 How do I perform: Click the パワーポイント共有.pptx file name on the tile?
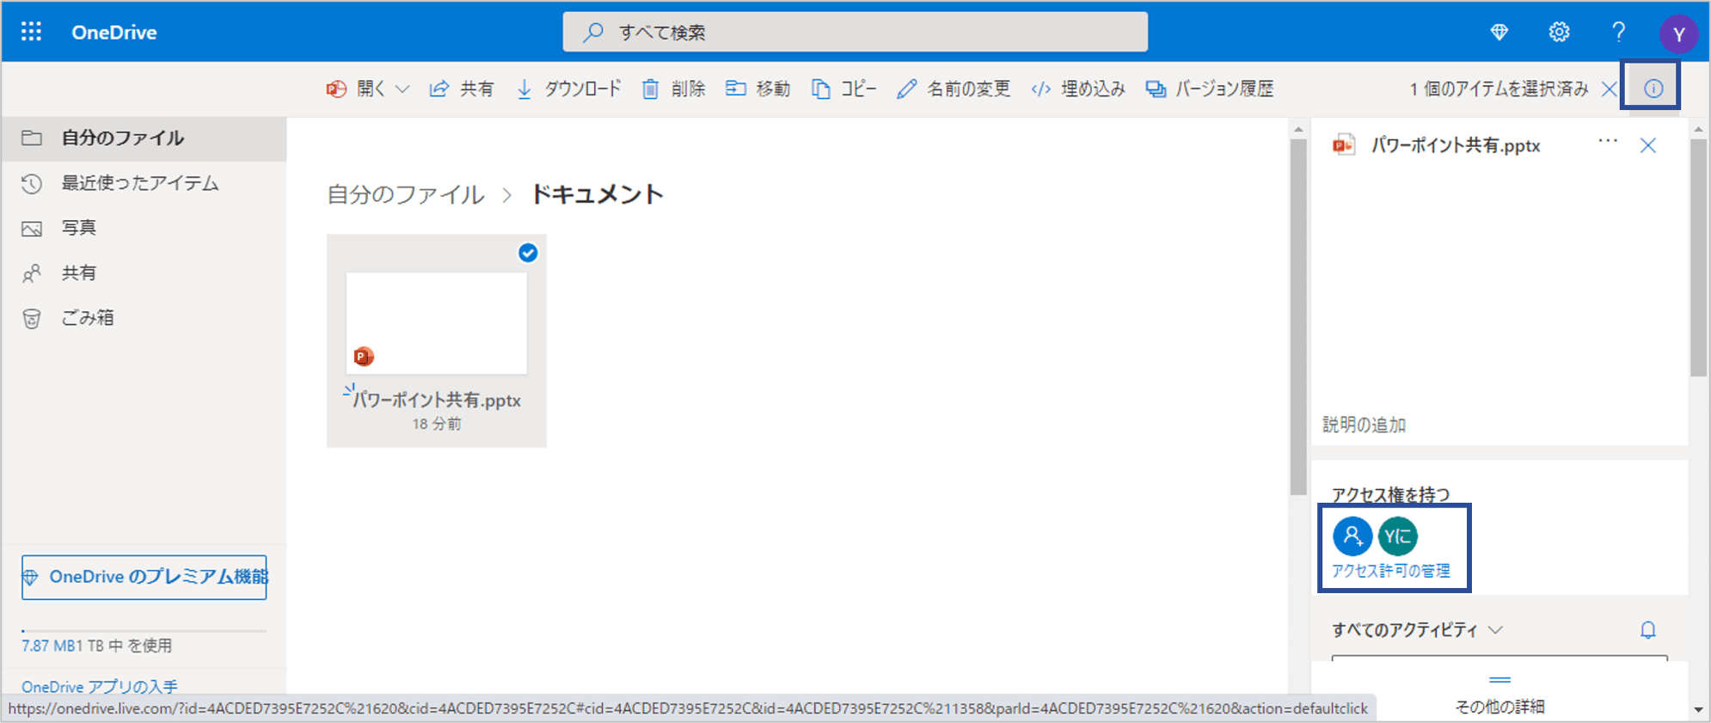[437, 401]
